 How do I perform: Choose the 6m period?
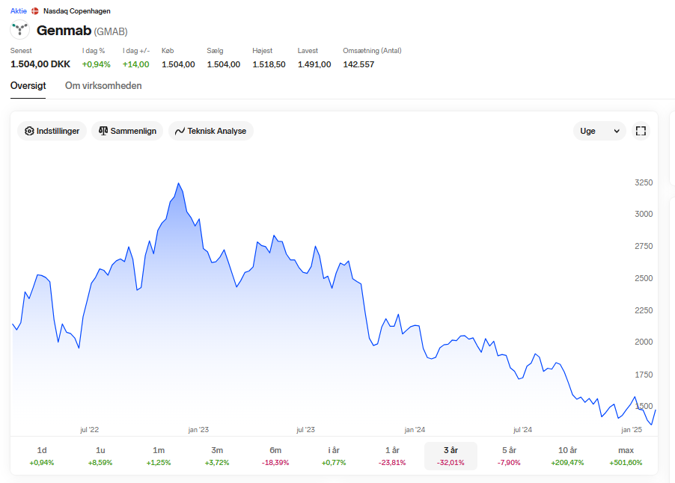(x=275, y=456)
